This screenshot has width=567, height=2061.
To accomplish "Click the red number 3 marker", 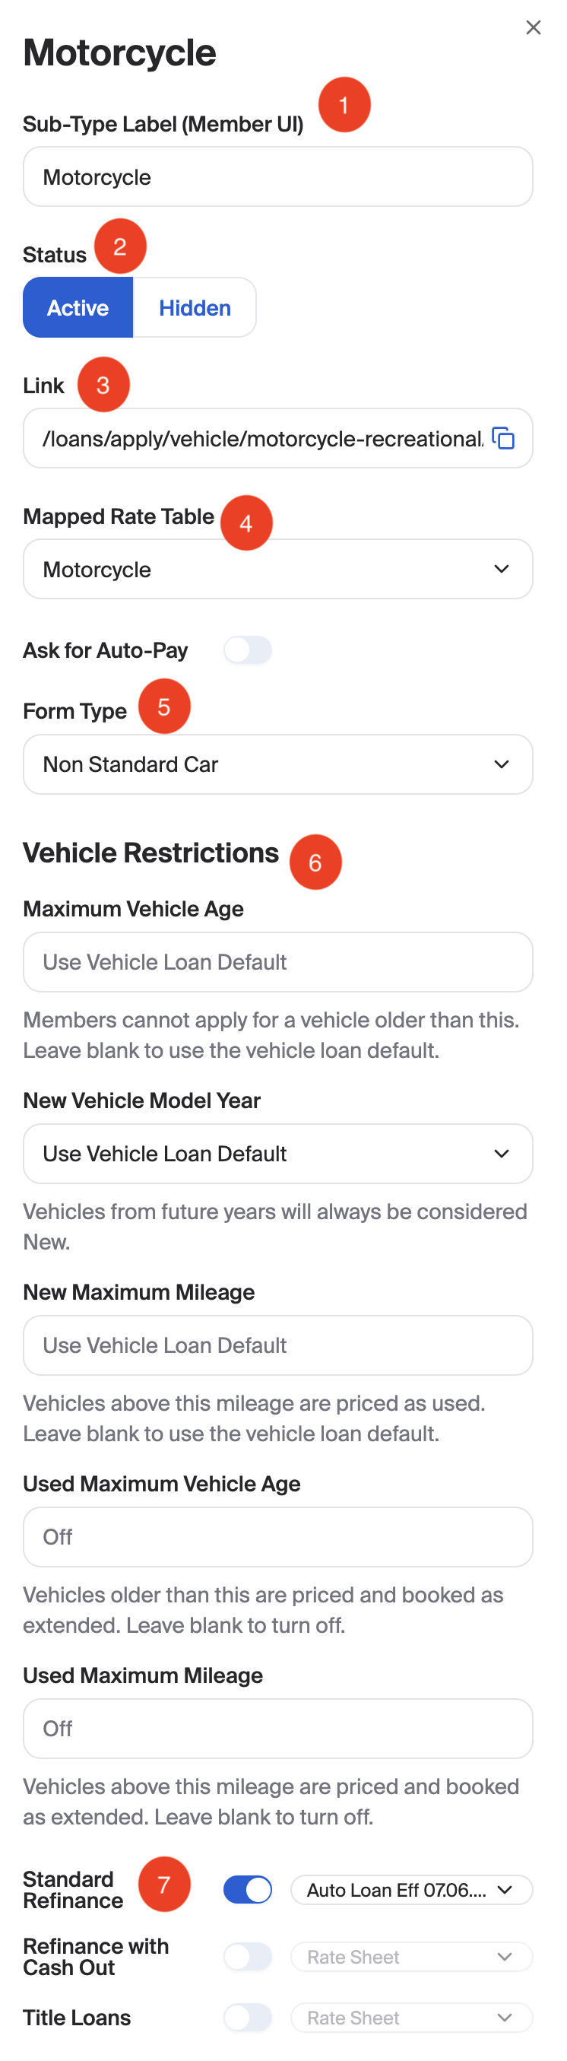I will click(103, 385).
